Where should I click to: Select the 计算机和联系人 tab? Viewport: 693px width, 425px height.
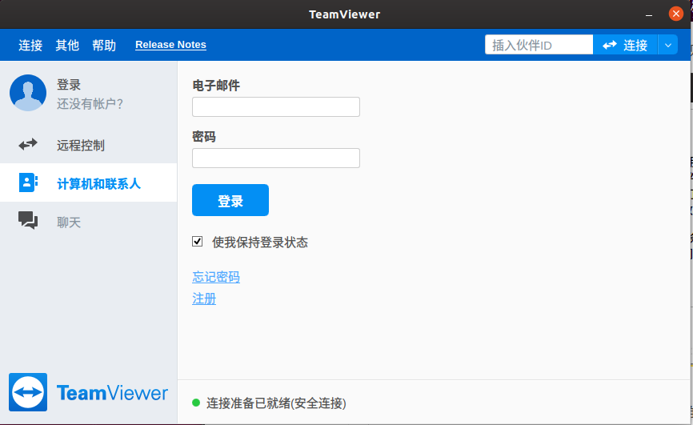pyautogui.click(x=88, y=182)
